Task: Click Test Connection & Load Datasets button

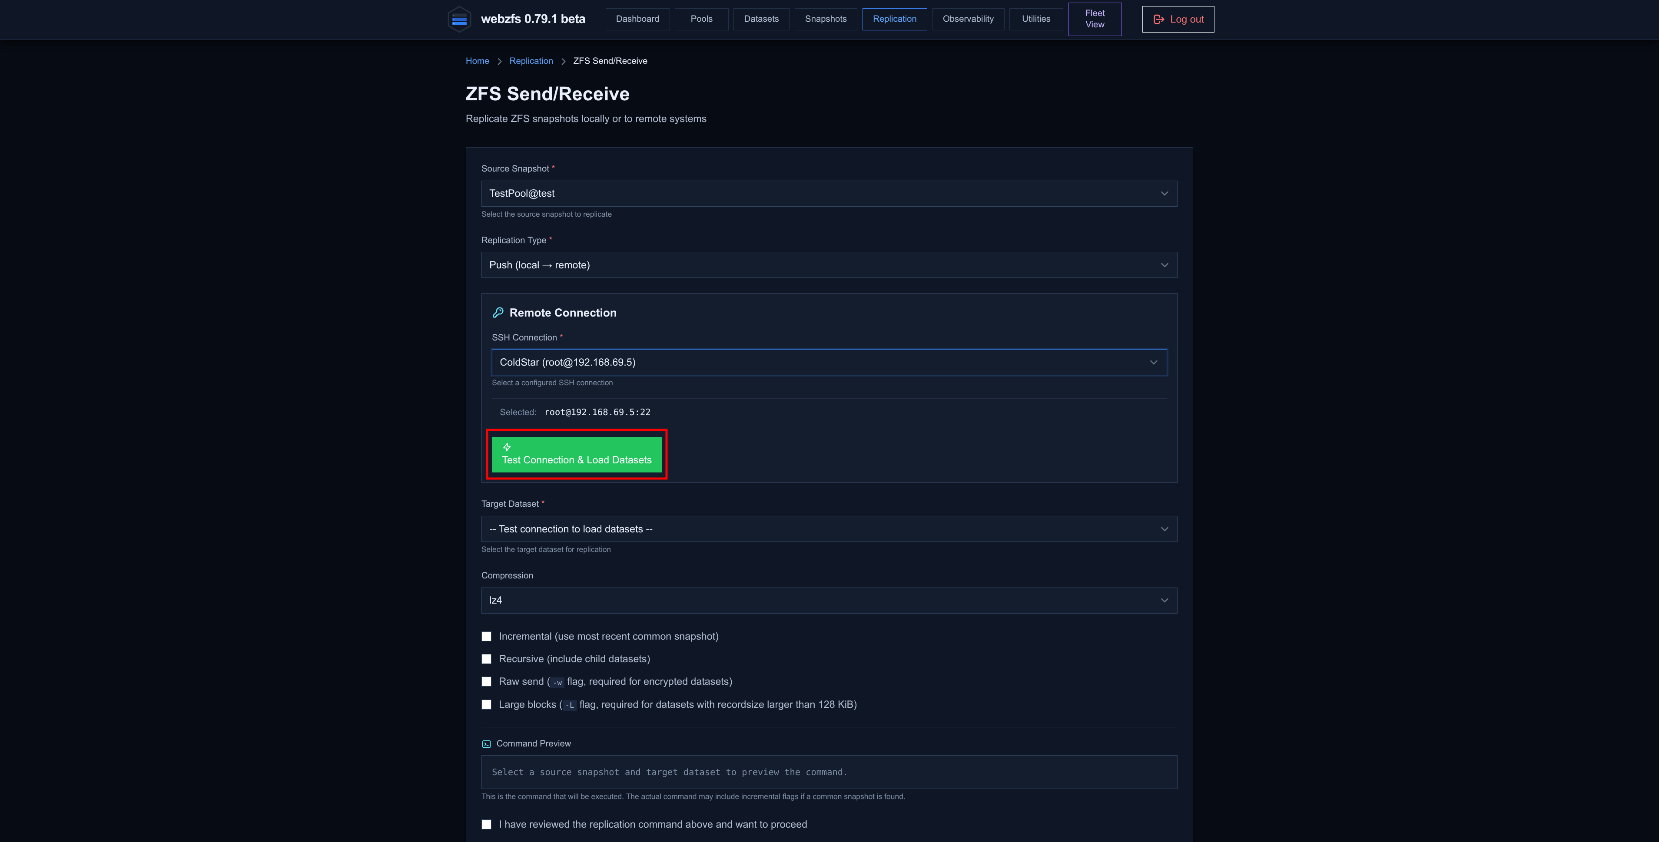Action: 577,455
